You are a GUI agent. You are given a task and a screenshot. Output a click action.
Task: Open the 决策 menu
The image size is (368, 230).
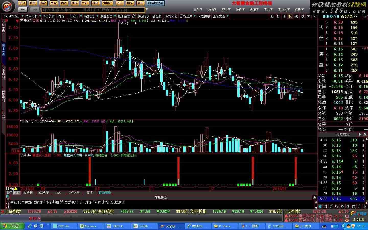tap(254, 10)
